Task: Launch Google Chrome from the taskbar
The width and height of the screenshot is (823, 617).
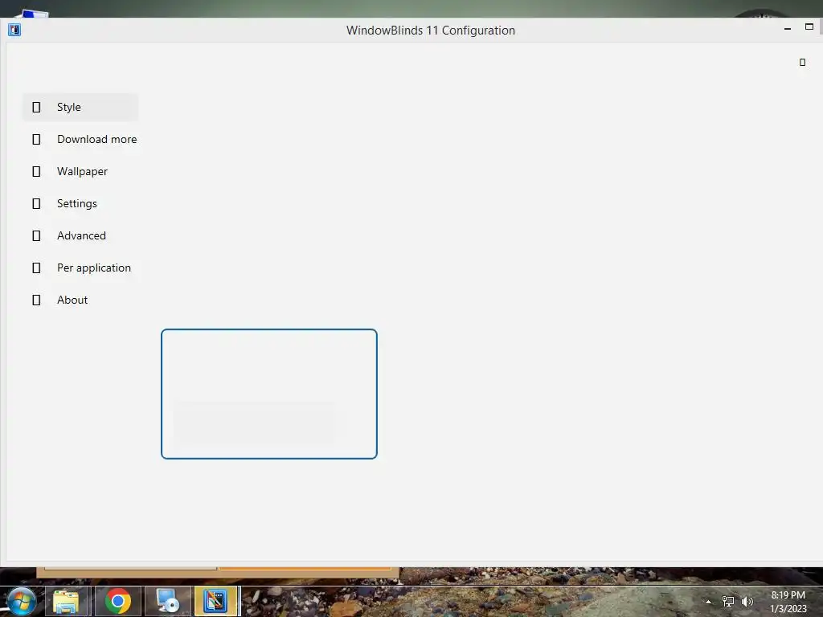Action: 117,601
